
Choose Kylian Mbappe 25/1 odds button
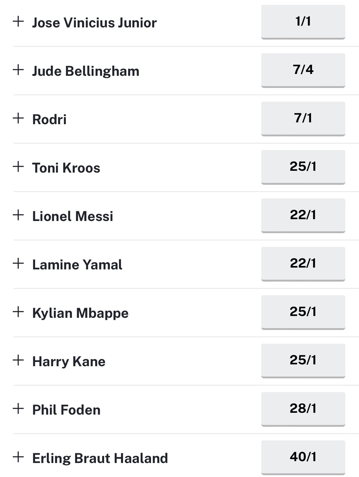point(303,312)
